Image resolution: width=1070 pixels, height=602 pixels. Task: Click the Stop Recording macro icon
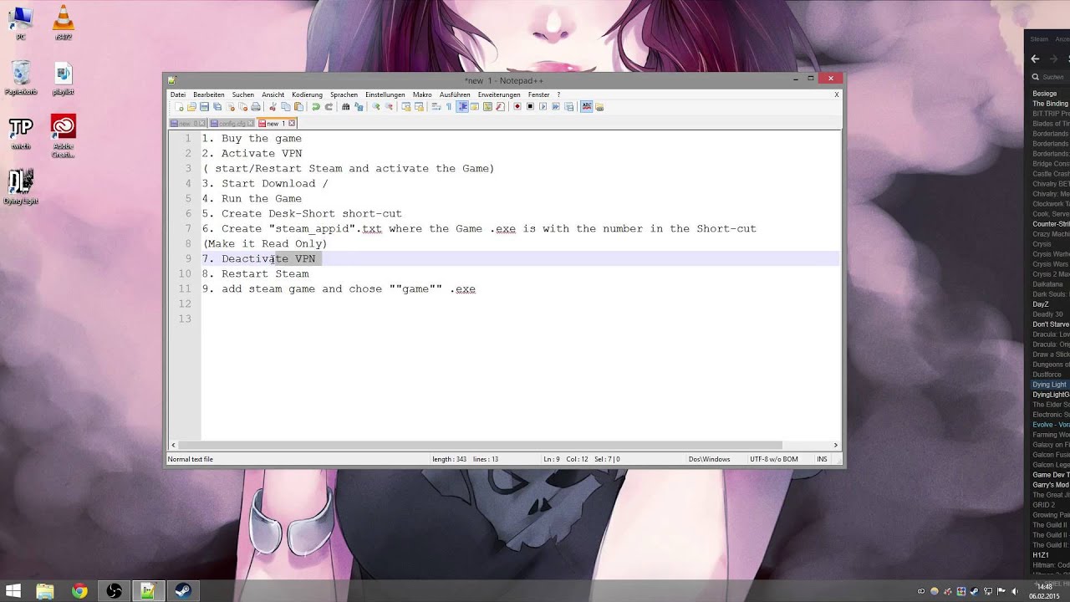[530, 106]
